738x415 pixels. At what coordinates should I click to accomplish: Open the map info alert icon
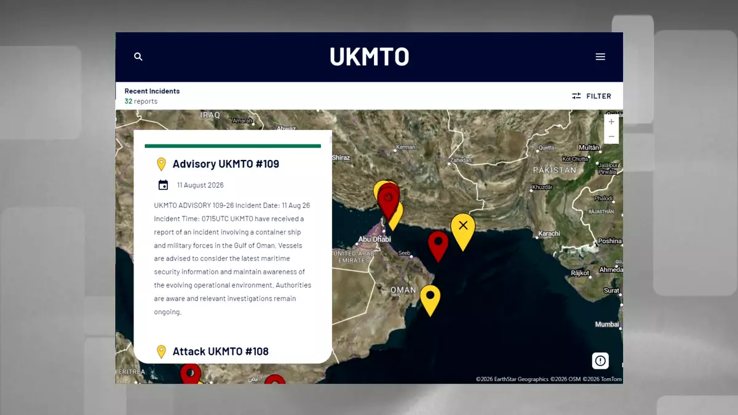coord(600,361)
